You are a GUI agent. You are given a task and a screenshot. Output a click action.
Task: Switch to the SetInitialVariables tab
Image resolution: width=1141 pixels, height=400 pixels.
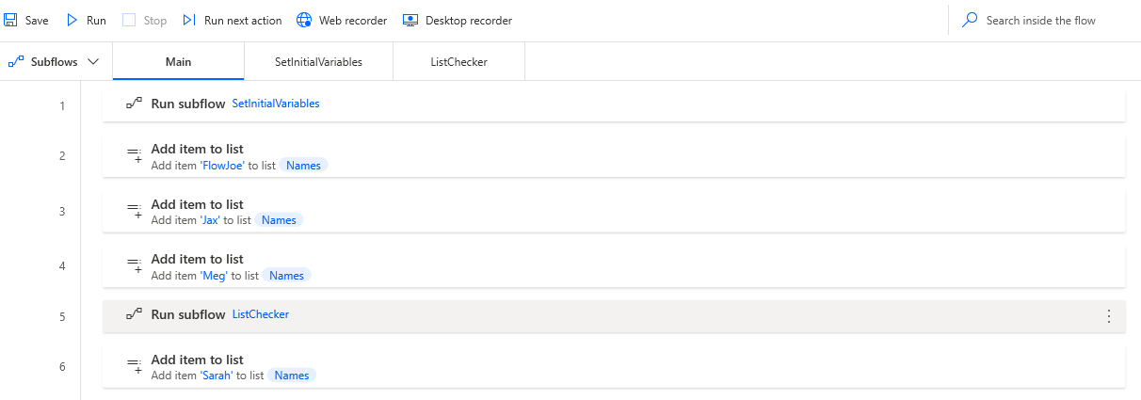(x=318, y=62)
